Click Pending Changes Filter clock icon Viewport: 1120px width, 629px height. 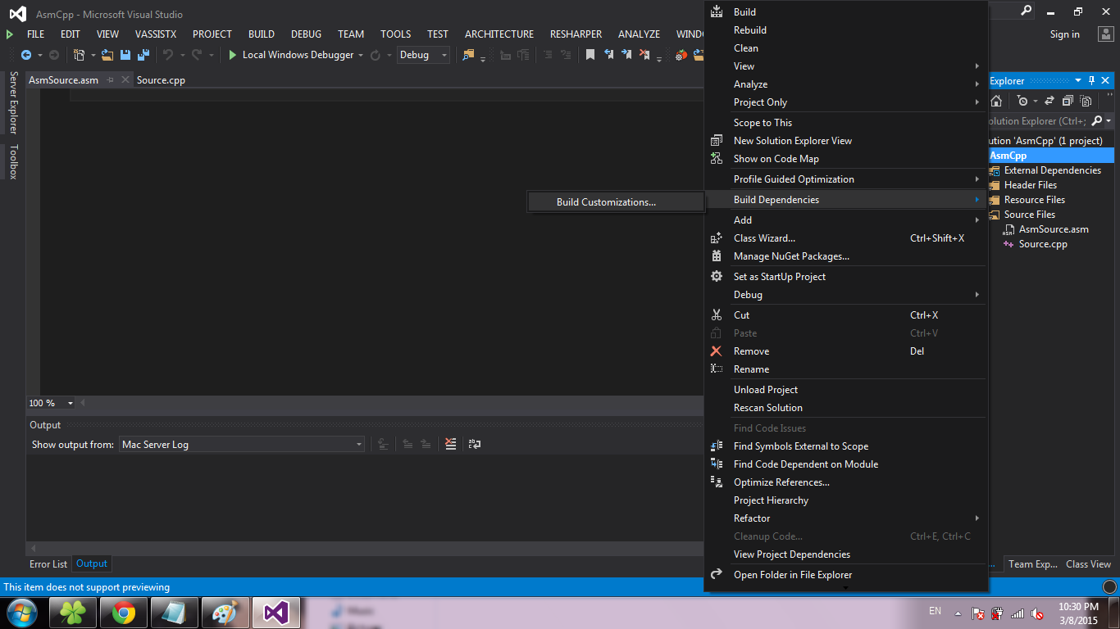tap(1022, 101)
